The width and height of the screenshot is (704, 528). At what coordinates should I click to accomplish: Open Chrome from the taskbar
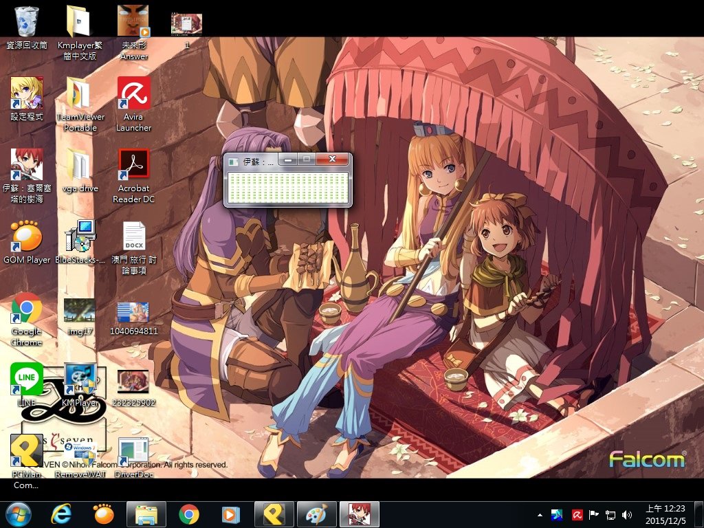[x=189, y=514]
